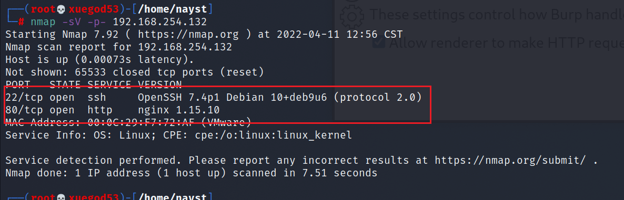Screen dimensions: 624x200
Task: Click the -sV flag in the command
Action: 72,22
